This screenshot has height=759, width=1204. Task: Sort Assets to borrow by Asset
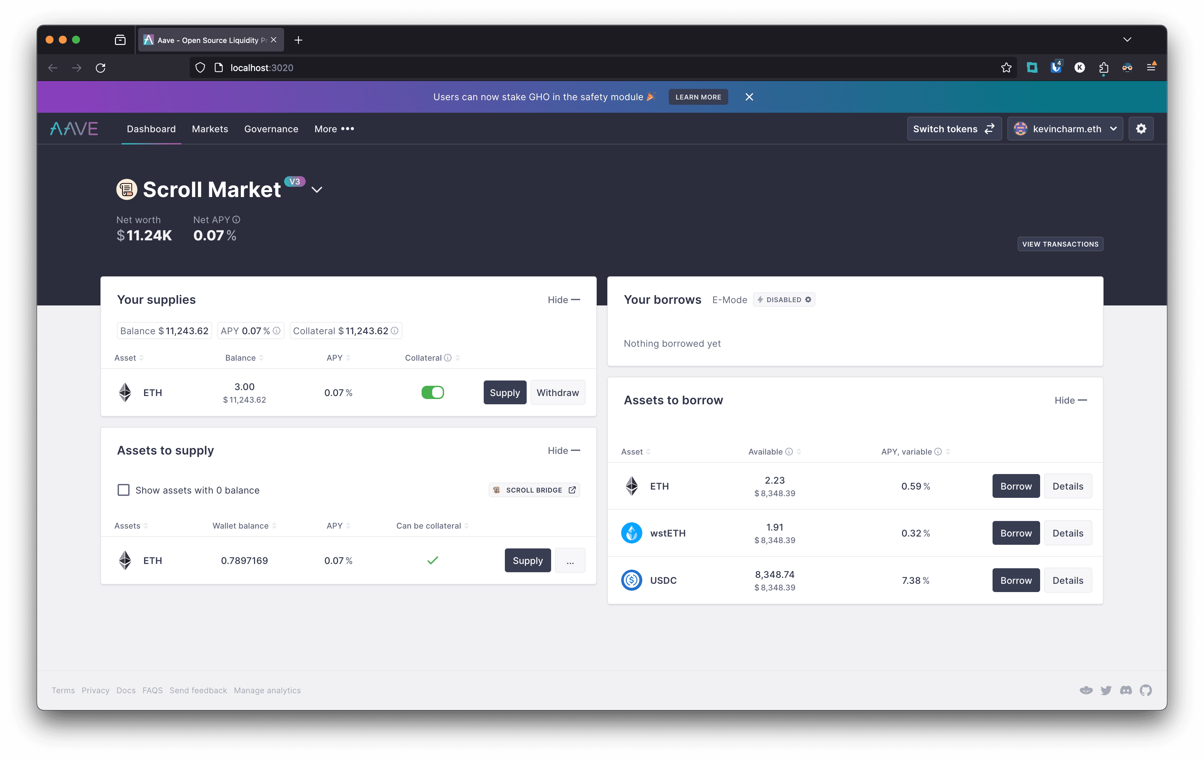click(635, 452)
